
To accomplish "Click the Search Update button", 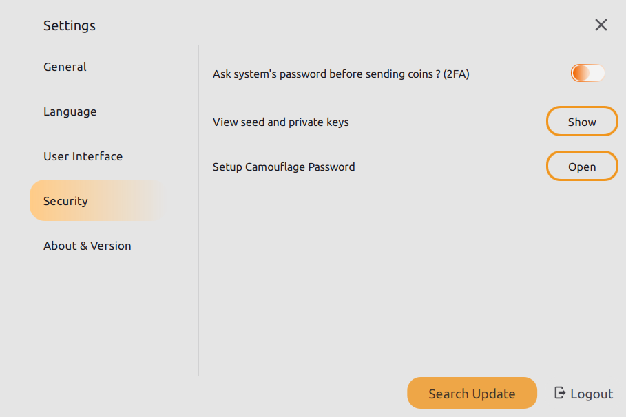I will coord(472,394).
